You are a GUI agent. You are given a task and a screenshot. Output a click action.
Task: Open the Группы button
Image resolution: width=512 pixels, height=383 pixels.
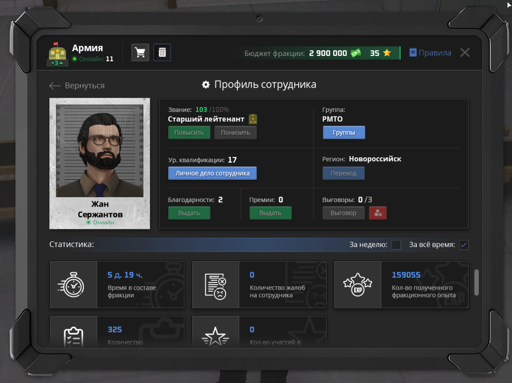click(x=344, y=133)
